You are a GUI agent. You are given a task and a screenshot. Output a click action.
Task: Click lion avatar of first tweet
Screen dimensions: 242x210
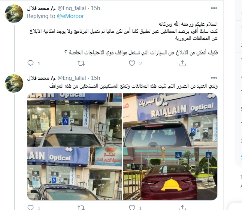click(x=14, y=13)
